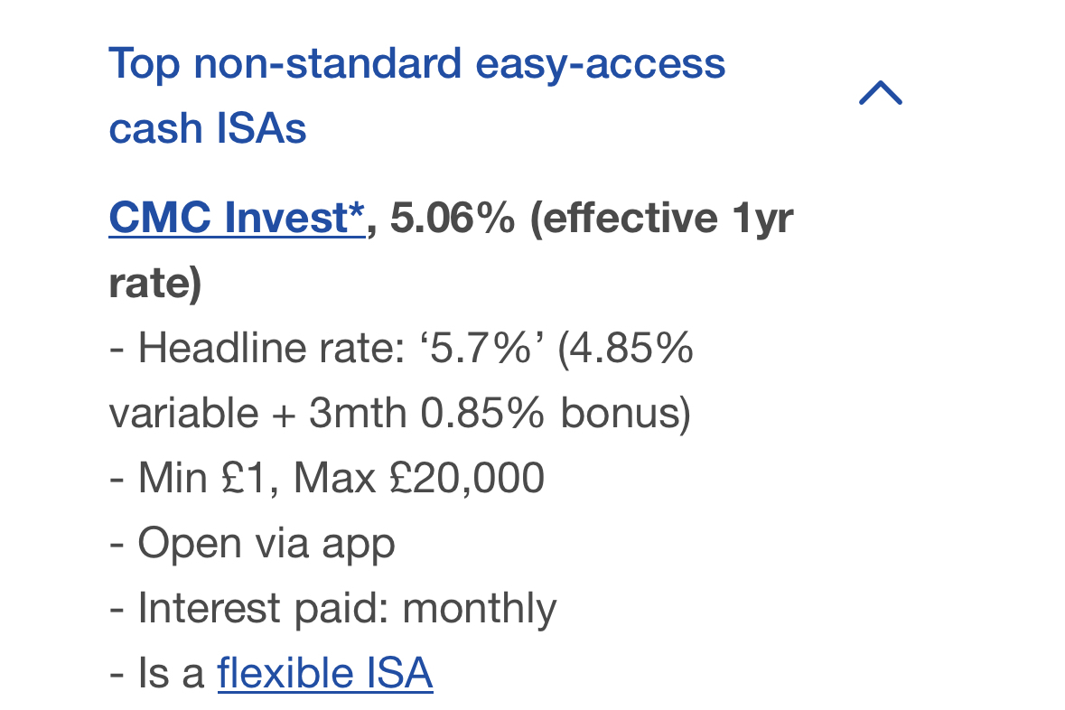The image size is (1065, 710).
Task: Click the '(effective 1yr' bold text
Action: point(661,219)
